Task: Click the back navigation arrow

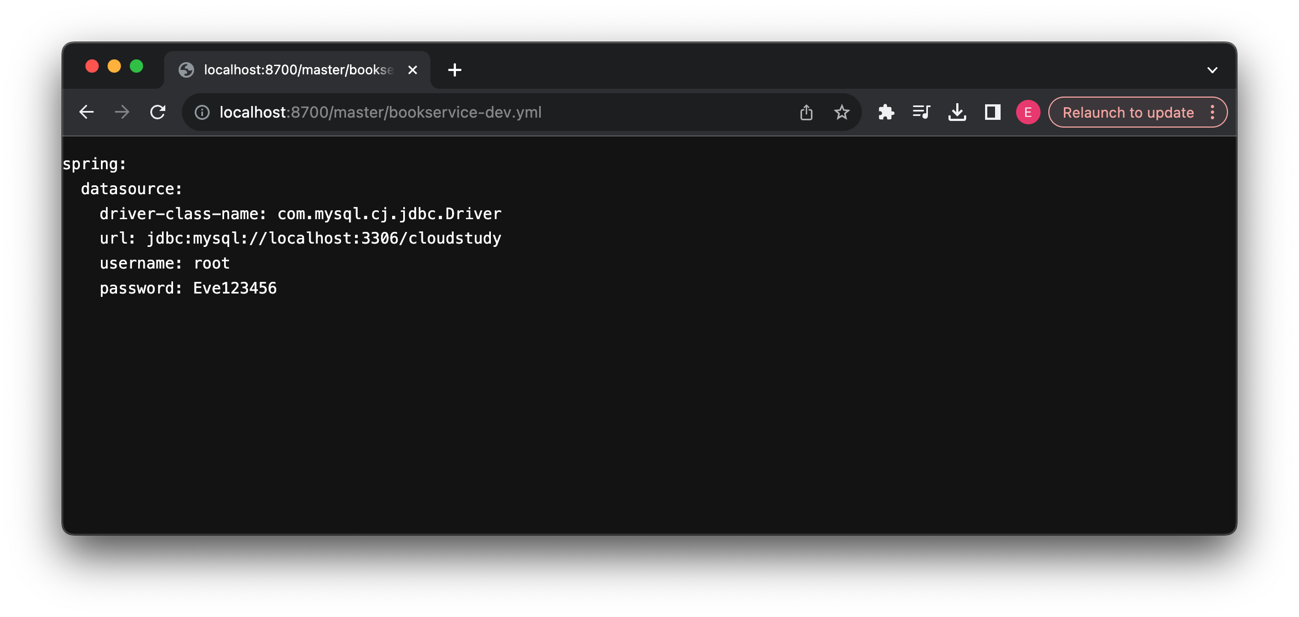Action: [x=87, y=112]
